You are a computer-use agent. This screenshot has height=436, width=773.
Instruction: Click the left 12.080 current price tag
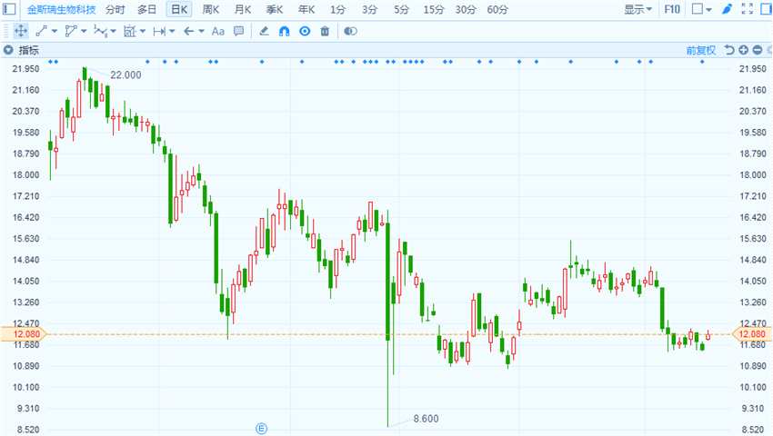[23, 334]
